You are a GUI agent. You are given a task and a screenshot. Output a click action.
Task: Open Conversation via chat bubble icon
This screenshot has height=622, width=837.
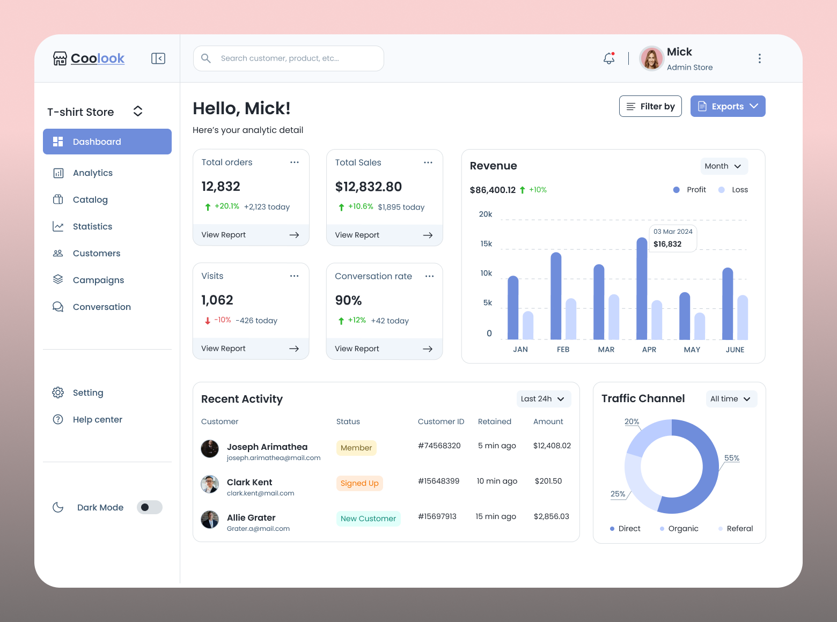click(58, 307)
